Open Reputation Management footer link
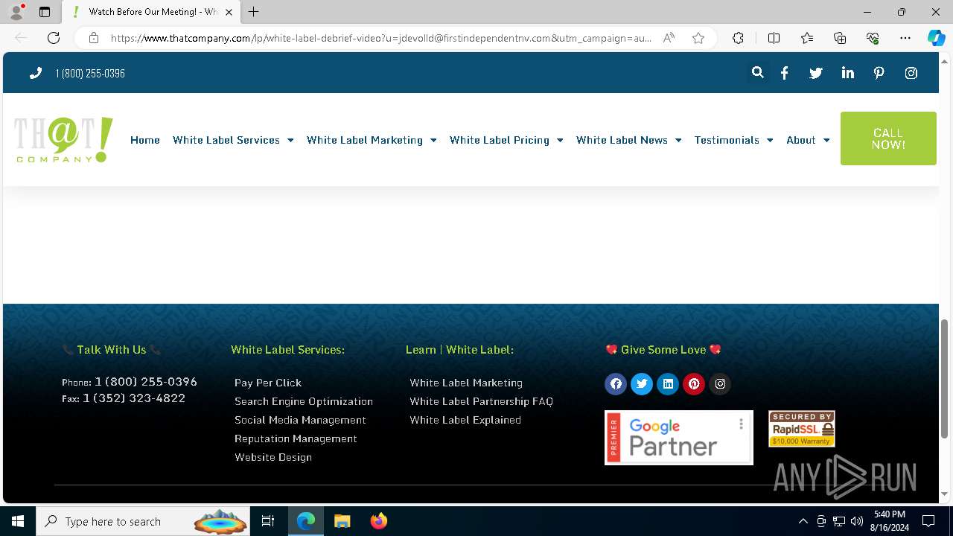 tap(296, 438)
